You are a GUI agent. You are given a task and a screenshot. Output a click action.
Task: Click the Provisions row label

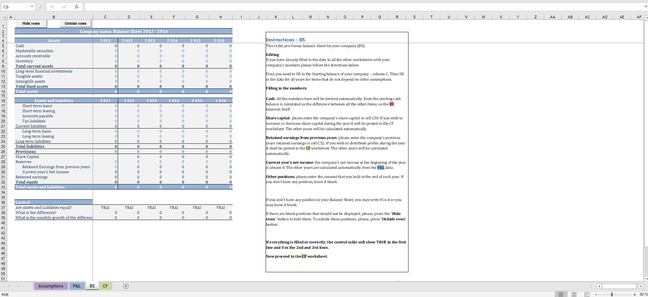[25, 152]
